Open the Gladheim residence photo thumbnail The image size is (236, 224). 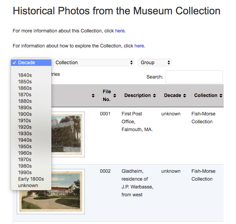click(51, 192)
